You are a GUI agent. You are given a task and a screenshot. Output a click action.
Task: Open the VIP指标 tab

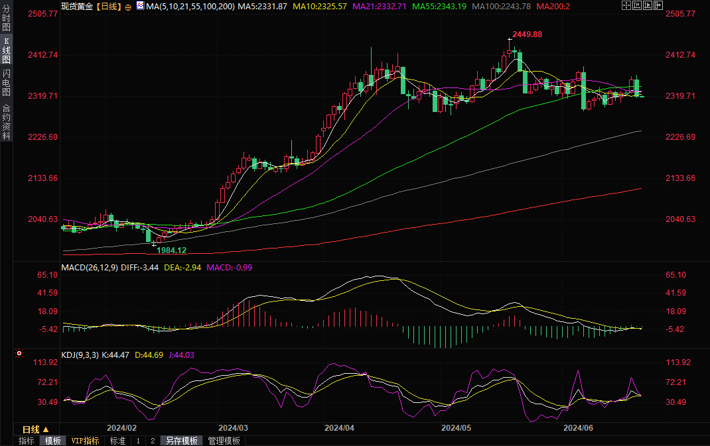(x=85, y=441)
